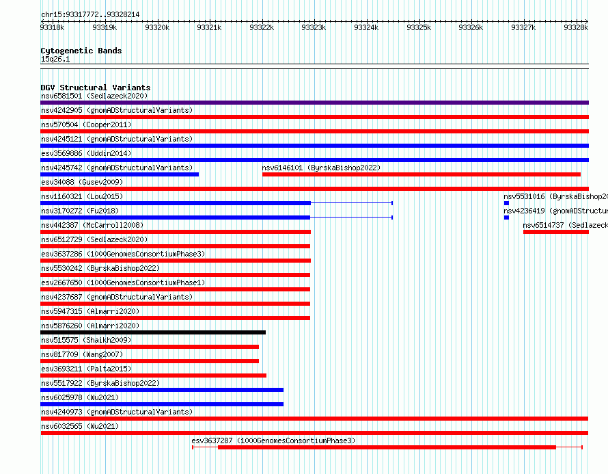Click the DGV Structural Variants track title
This screenshot has width=608, height=474.
coord(96,88)
